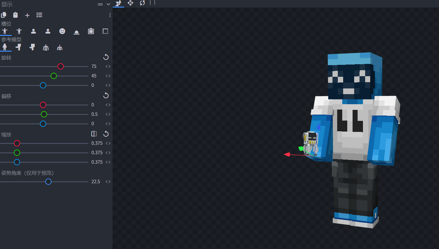The width and height of the screenshot is (439, 249).
Task: Copy the current display settings
Action: tap(4, 15)
